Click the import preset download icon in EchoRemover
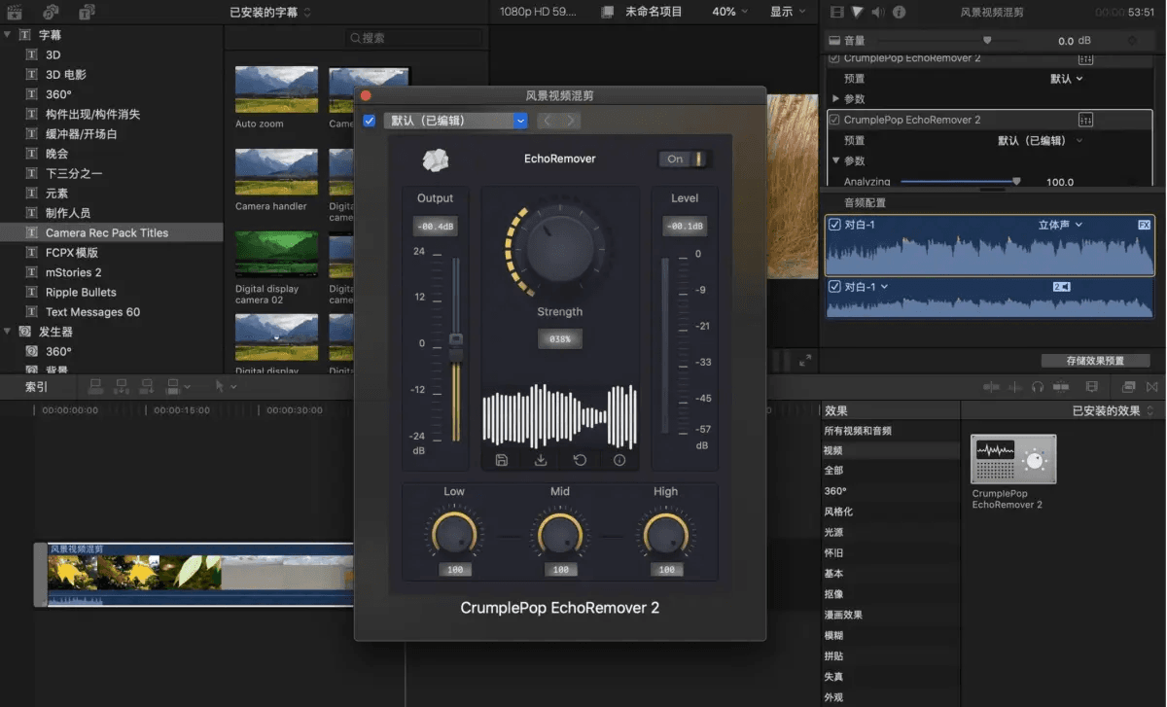 click(x=541, y=460)
